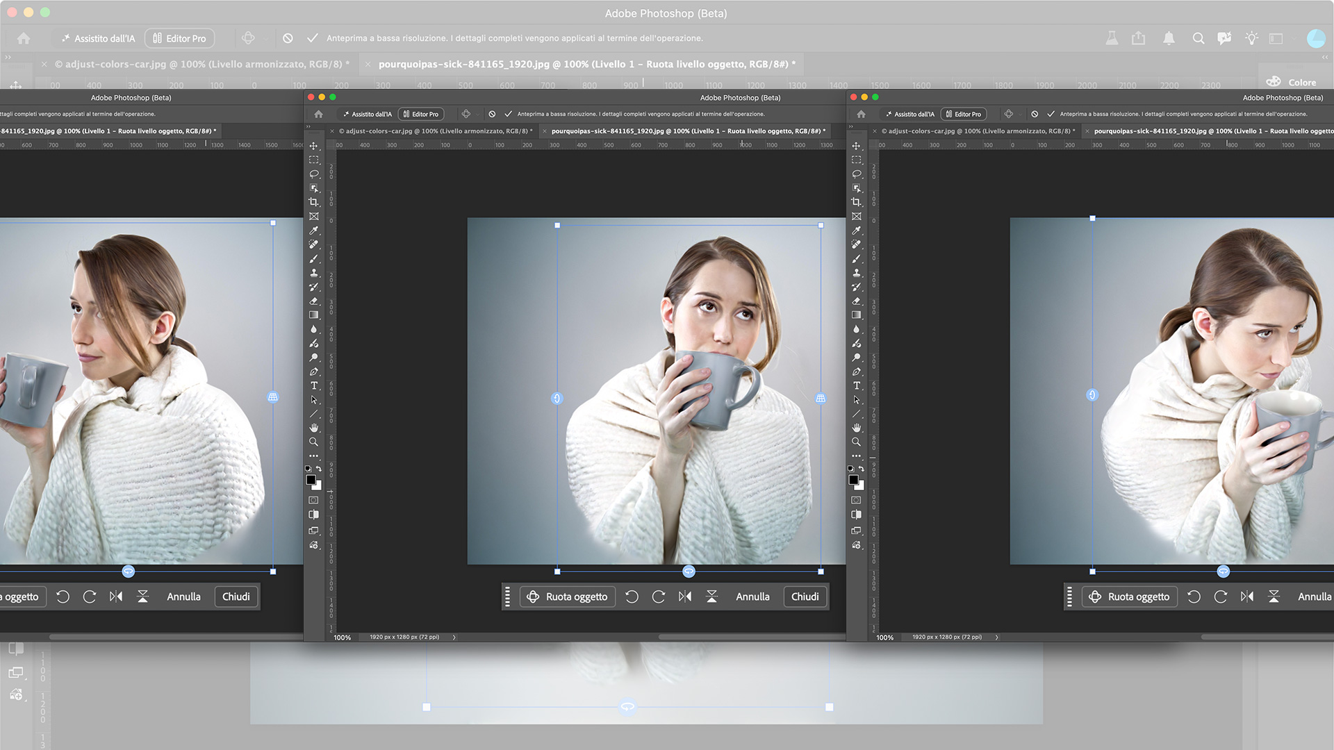This screenshot has height=750, width=1334.
Task: Swap foreground and background colors in middle window
Action: point(318,469)
